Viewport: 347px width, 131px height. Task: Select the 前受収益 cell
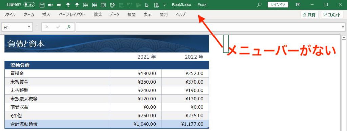click(57, 107)
